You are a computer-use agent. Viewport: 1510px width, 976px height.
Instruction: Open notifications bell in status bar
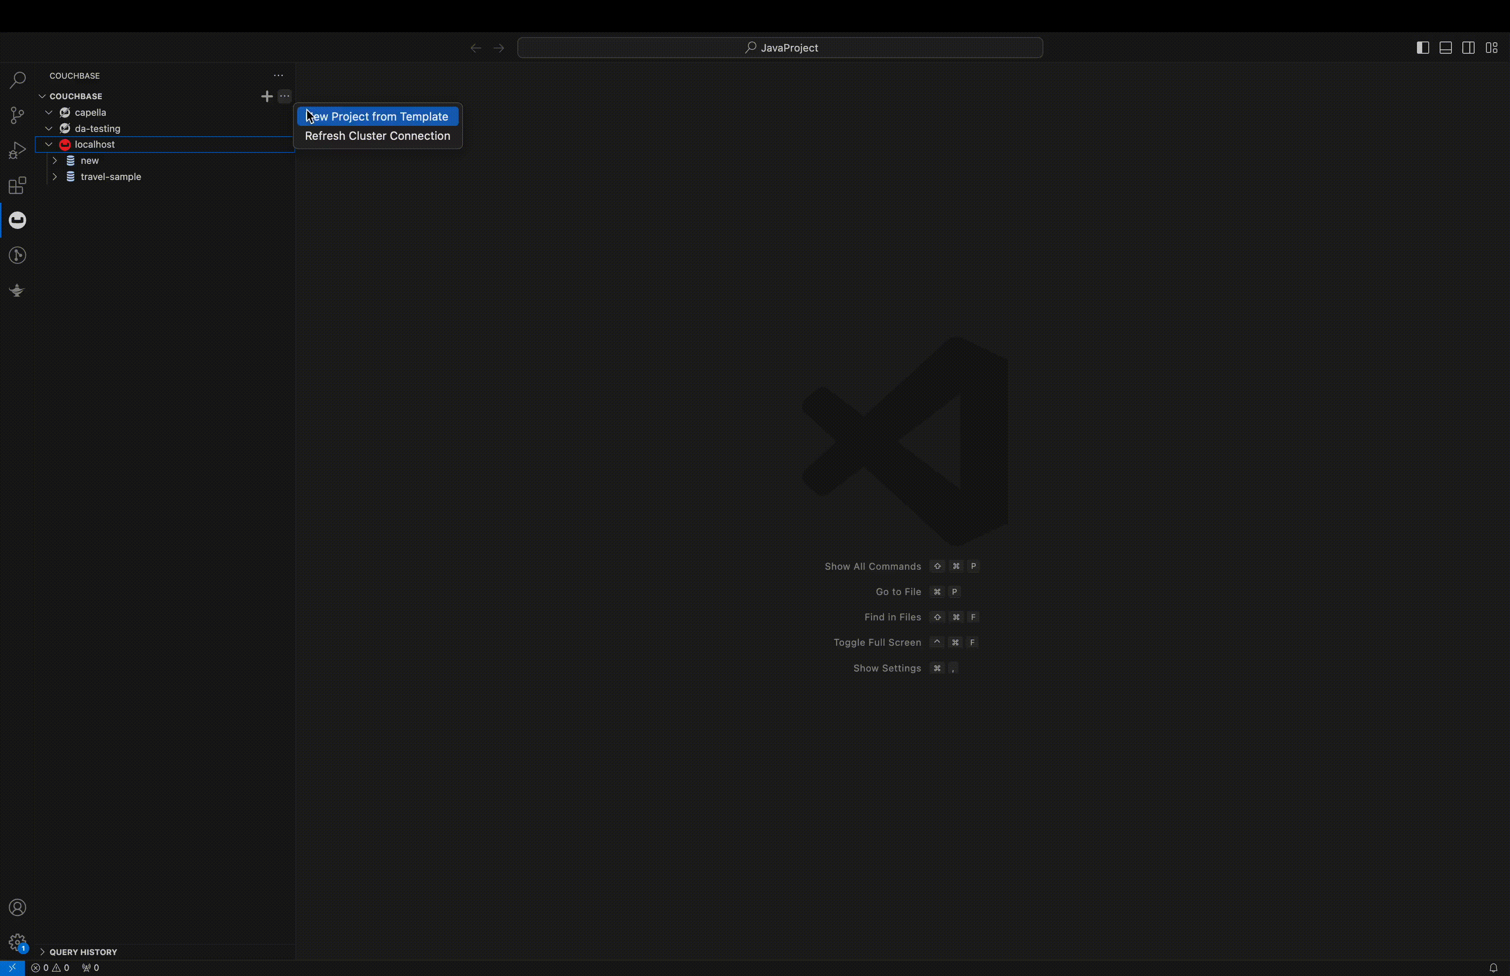click(x=1493, y=968)
